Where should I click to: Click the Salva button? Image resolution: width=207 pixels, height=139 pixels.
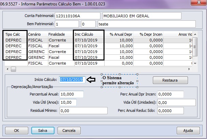(x=43, y=131)
